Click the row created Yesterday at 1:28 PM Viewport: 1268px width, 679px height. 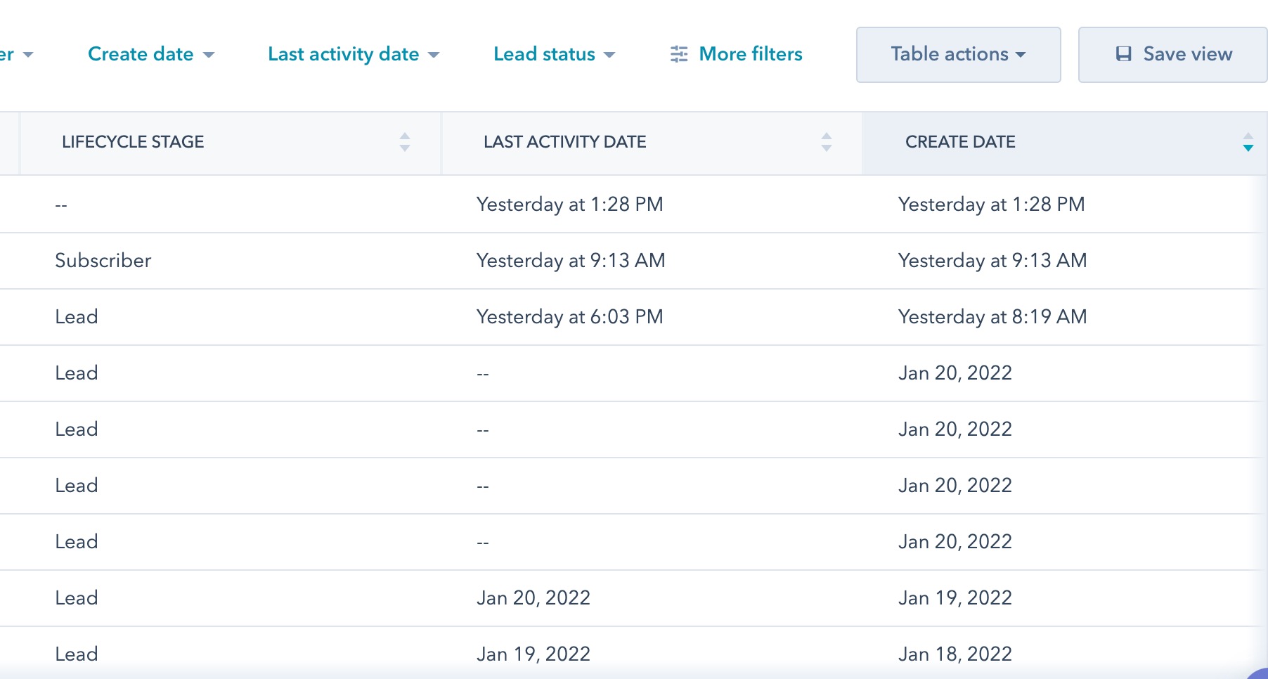pos(991,205)
